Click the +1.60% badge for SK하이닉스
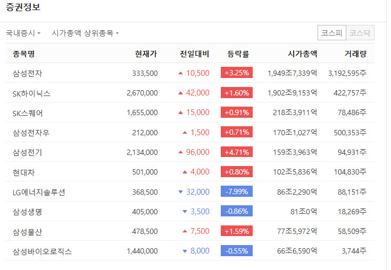Screen dimensions: 391x270 point(237,92)
